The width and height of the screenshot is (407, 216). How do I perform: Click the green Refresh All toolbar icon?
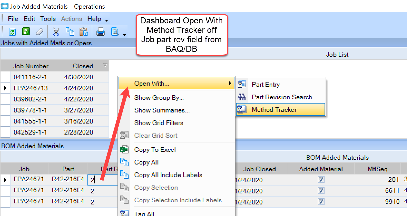tap(26, 32)
